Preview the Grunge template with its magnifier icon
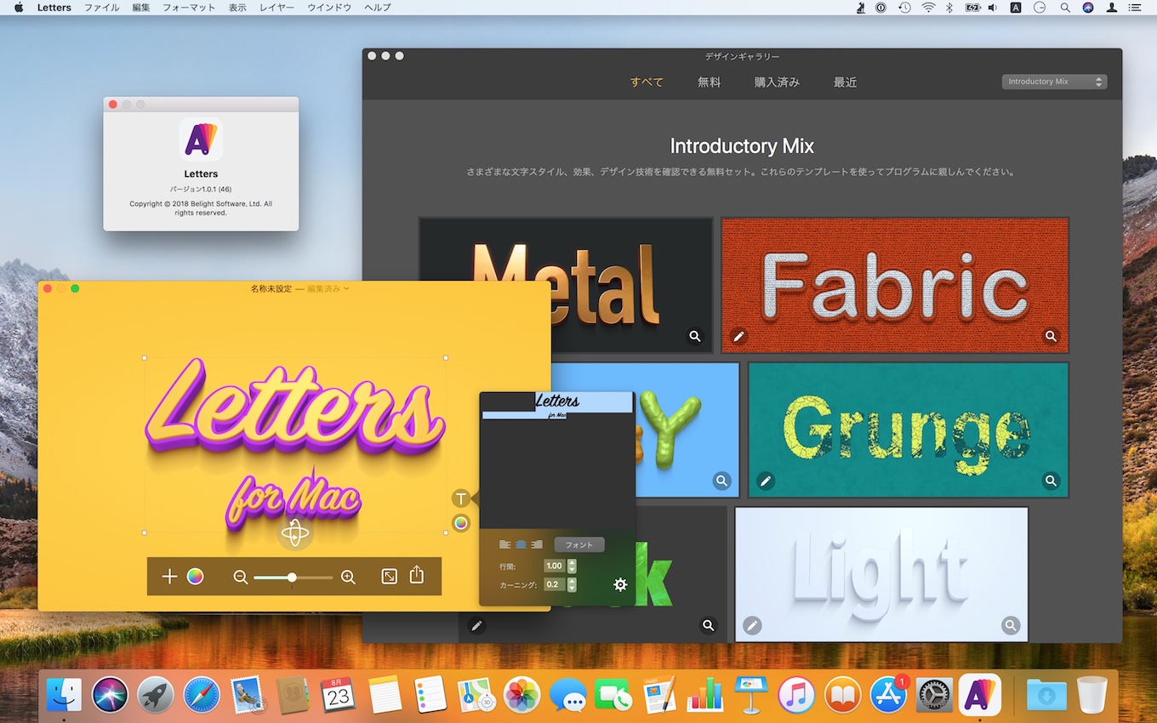Image resolution: width=1157 pixels, height=723 pixels. (x=1052, y=481)
